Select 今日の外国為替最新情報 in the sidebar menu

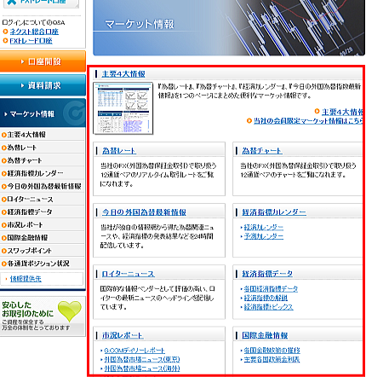[43, 186]
